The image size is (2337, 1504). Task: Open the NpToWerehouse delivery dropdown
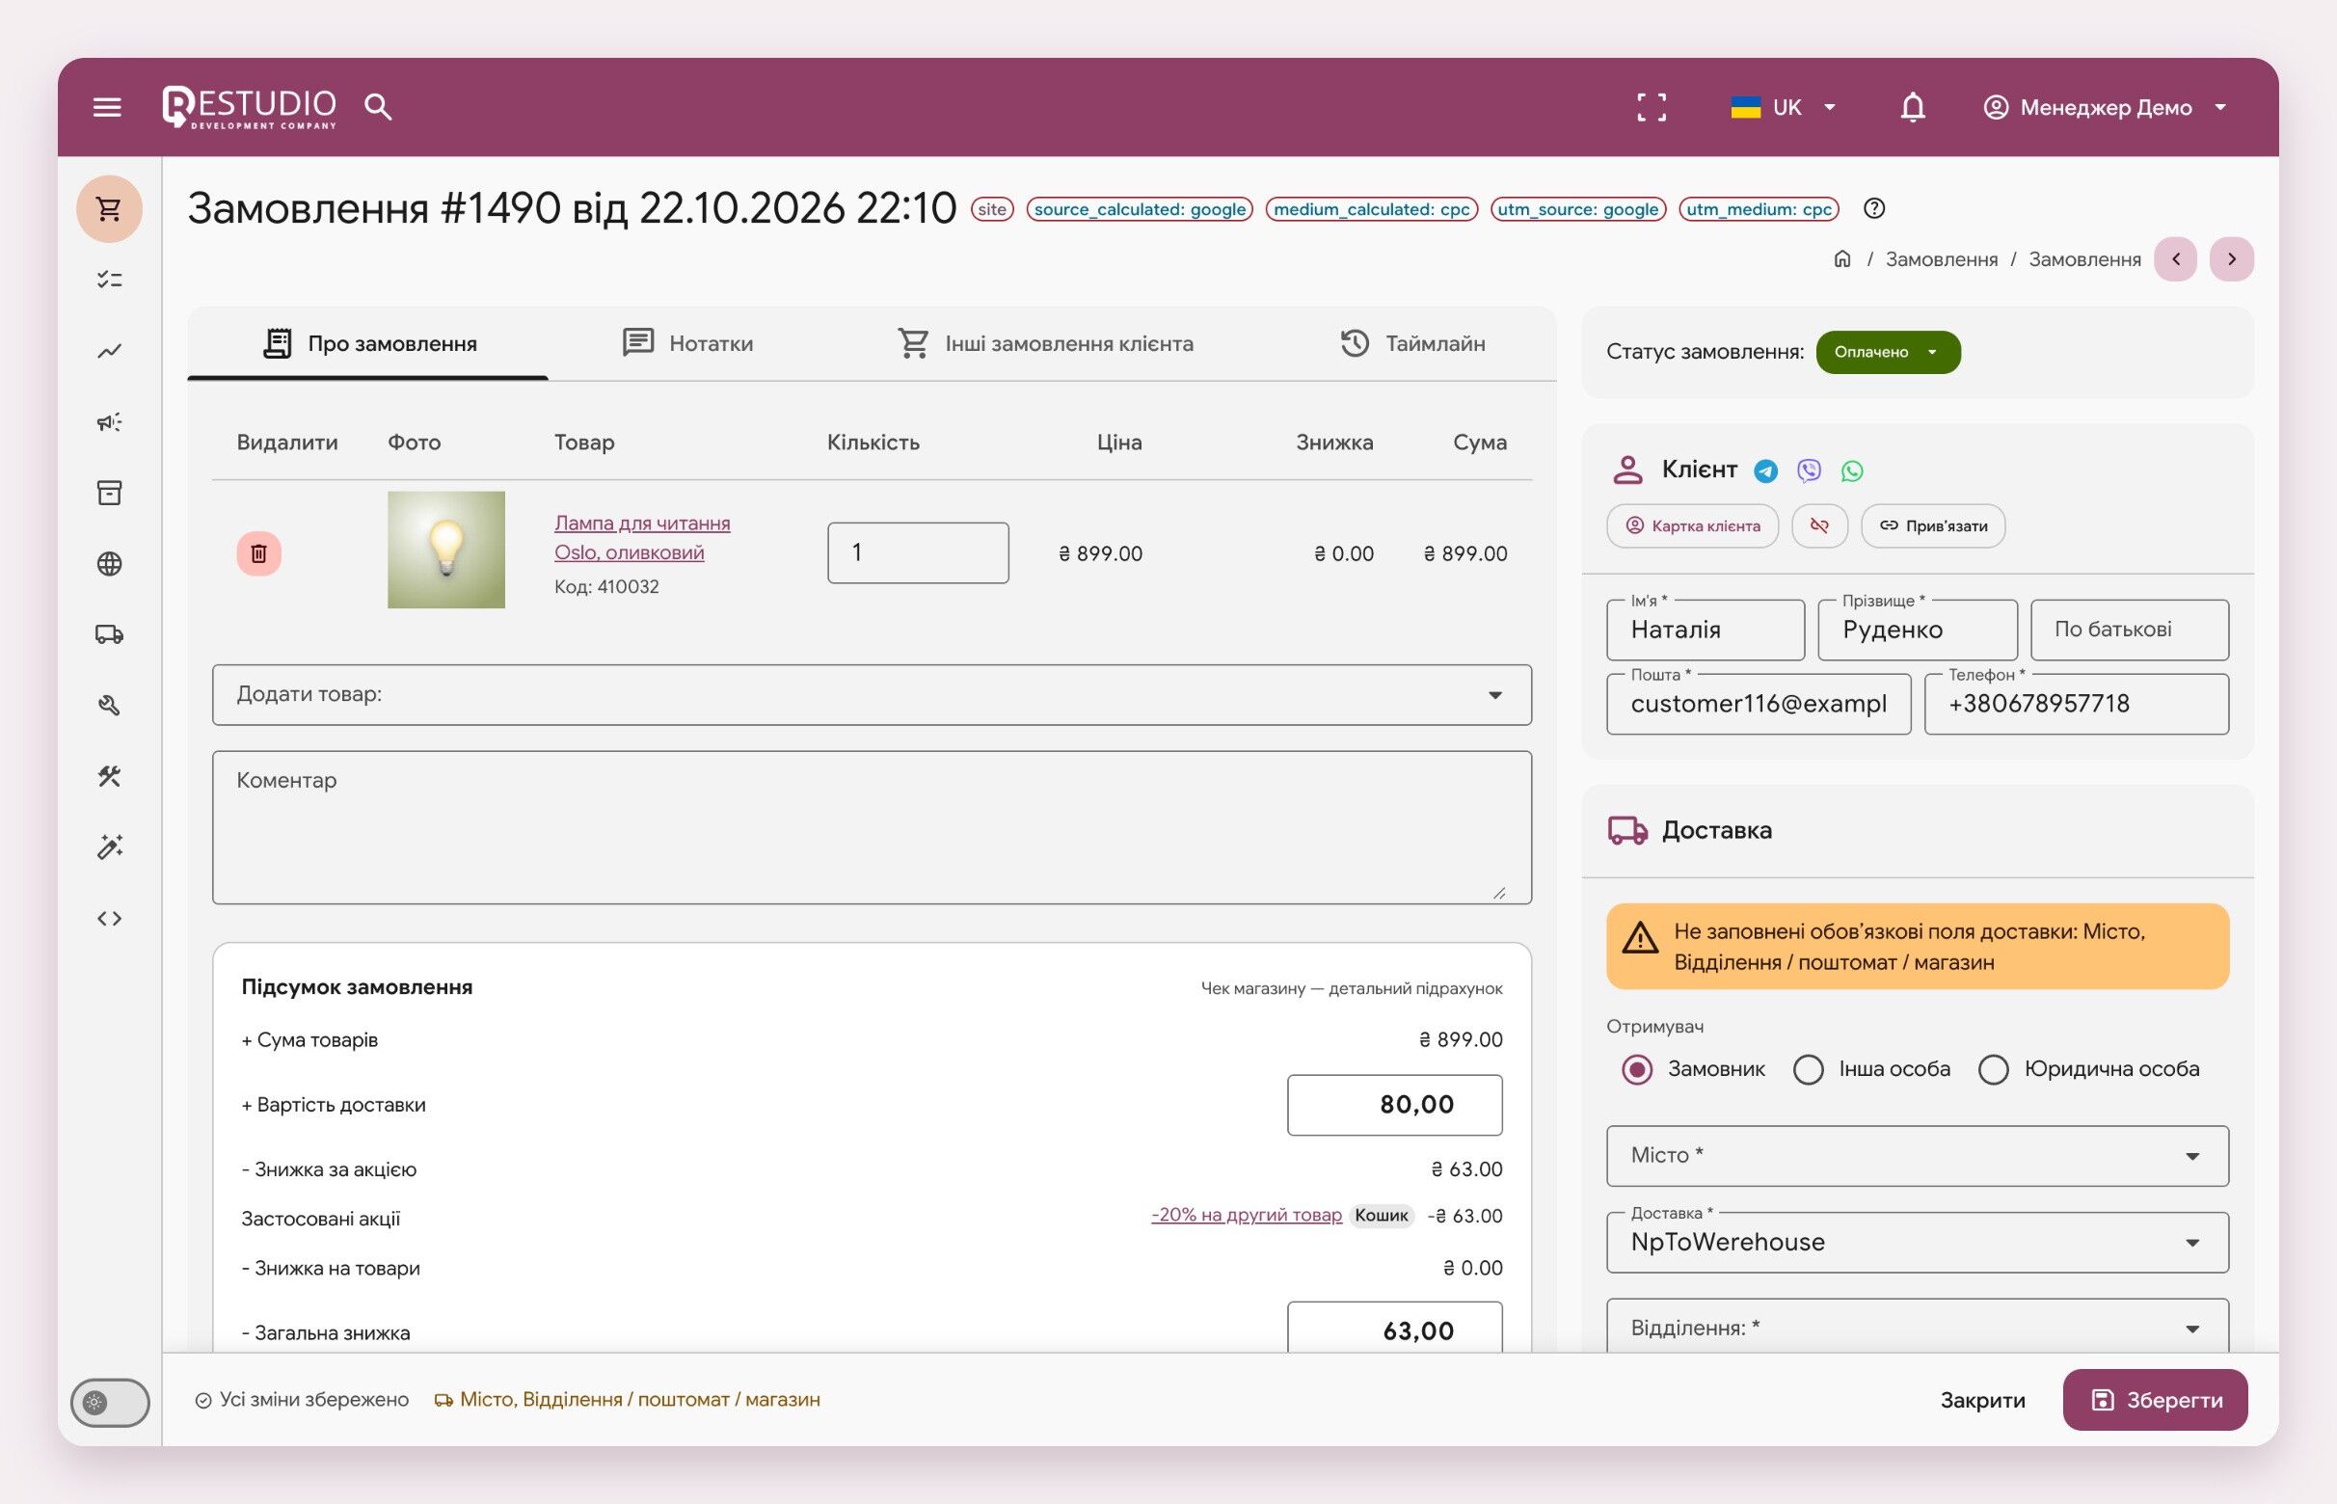click(1916, 1243)
